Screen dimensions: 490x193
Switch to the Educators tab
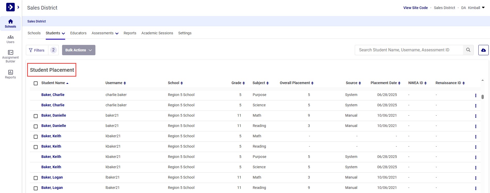pyautogui.click(x=78, y=33)
